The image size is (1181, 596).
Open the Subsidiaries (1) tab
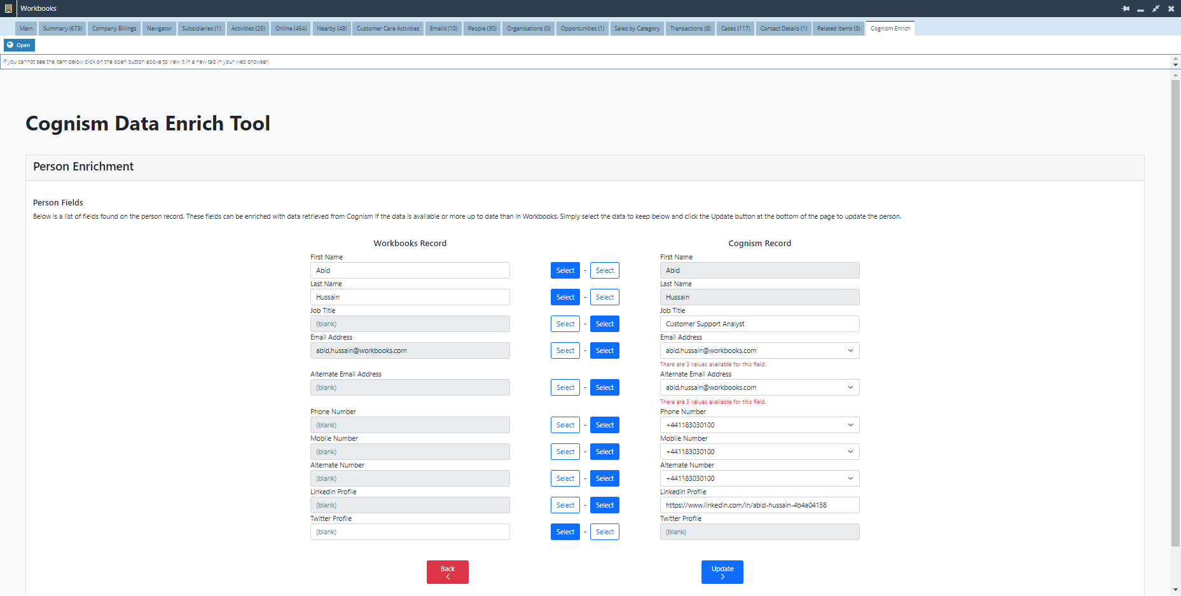(201, 29)
